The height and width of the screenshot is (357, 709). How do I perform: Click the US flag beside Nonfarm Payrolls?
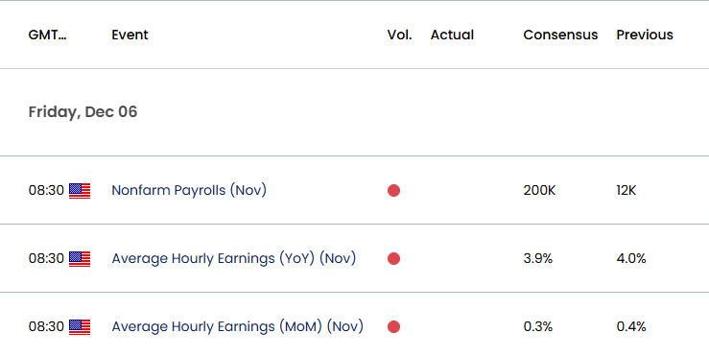[x=80, y=191]
